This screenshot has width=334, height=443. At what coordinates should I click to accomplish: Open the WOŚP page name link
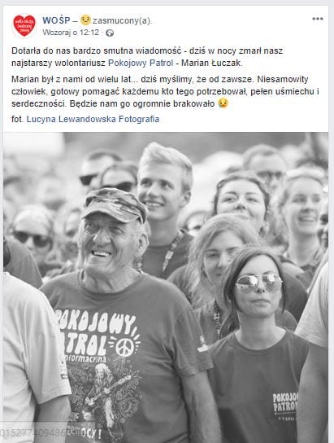(x=56, y=20)
